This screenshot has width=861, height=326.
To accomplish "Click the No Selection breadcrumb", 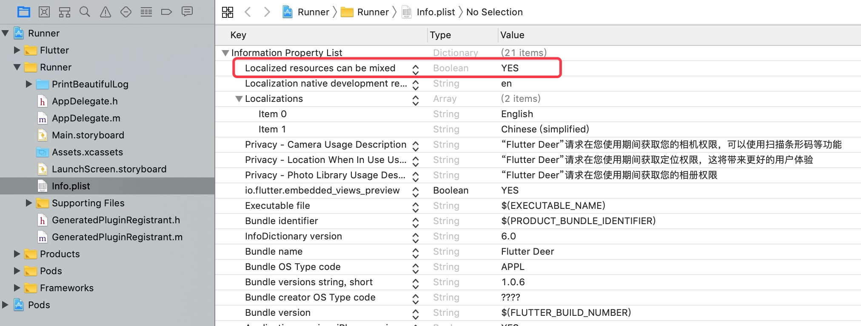I will point(494,12).
